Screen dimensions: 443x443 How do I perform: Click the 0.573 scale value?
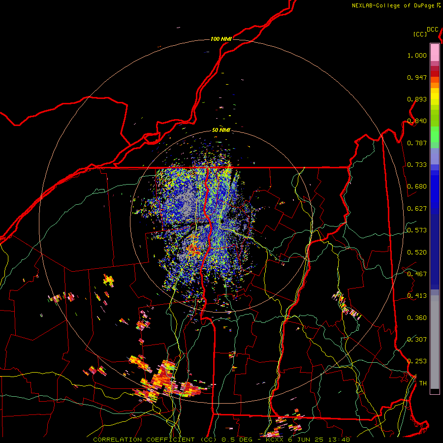417,230
